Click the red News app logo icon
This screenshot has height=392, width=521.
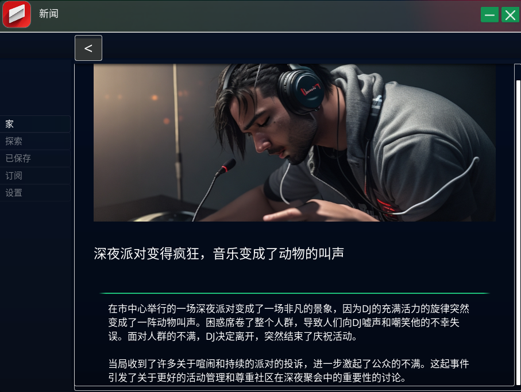pos(17,14)
